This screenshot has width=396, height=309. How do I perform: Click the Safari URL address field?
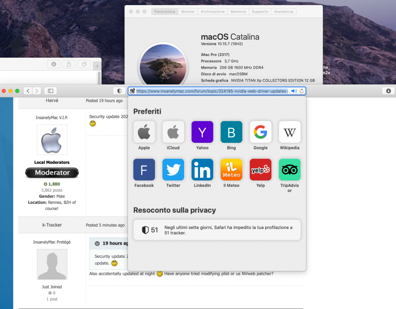click(x=212, y=91)
